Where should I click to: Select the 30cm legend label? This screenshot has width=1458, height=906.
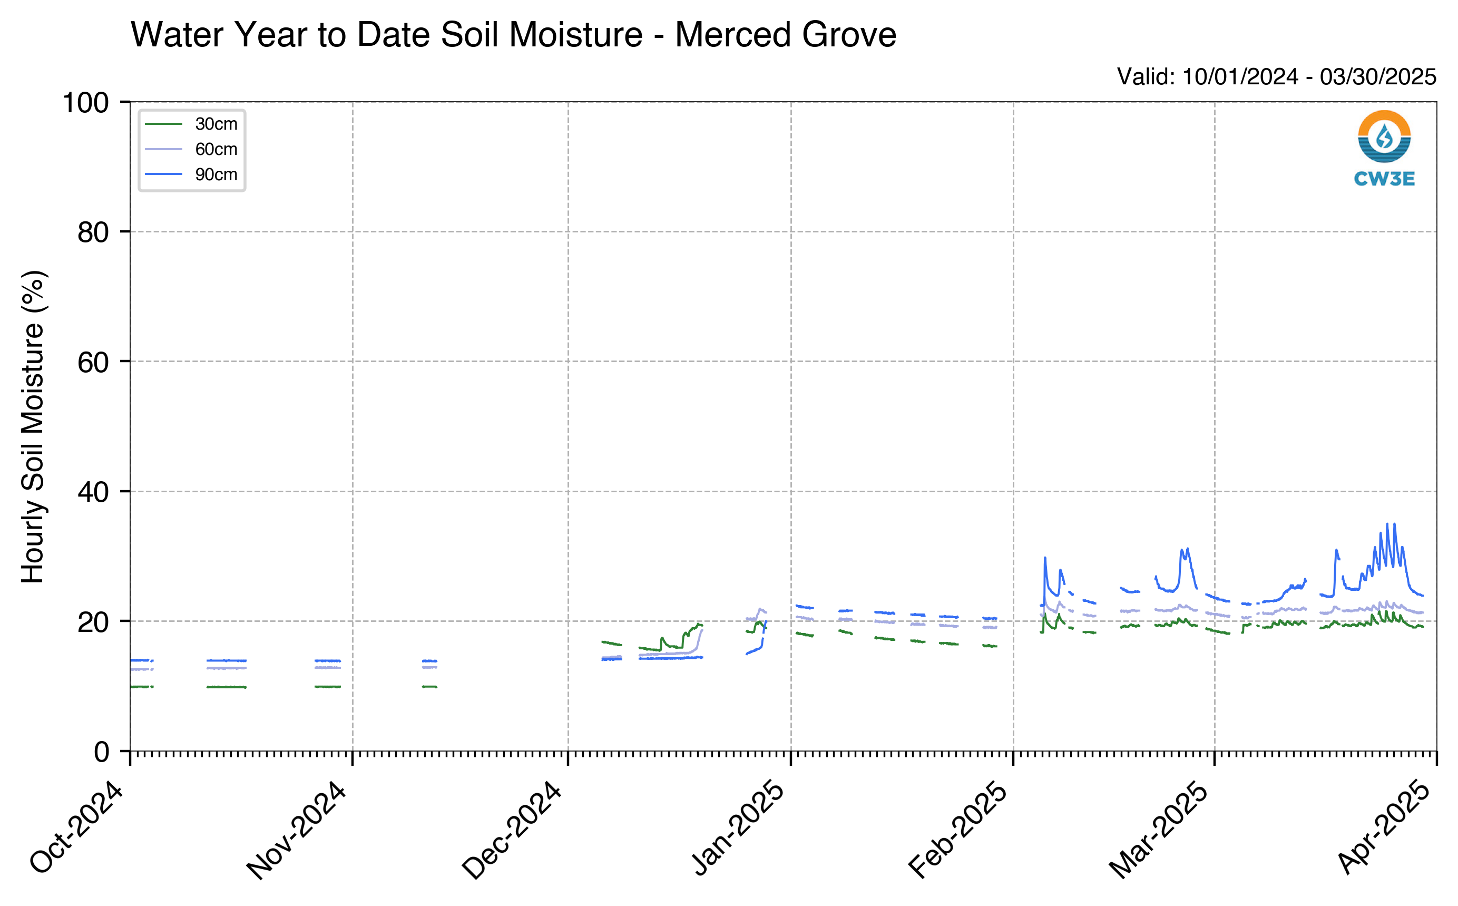pyautogui.click(x=216, y=124)
